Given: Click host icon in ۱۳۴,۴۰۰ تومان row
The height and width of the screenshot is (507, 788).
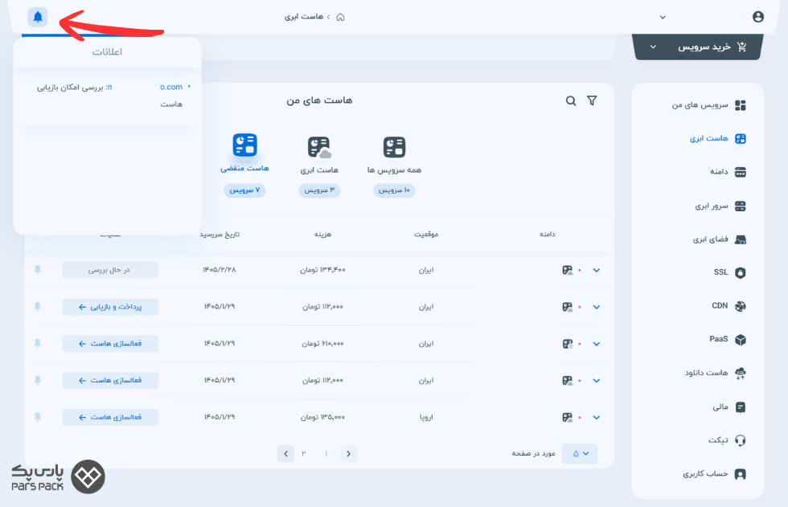Looking at the screenshot, I should tap(568, 270).
